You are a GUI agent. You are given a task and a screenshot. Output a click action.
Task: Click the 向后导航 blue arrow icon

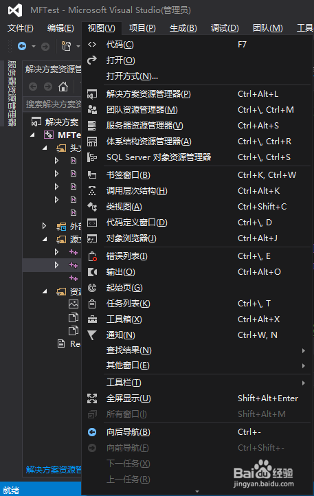coord(92,432)
